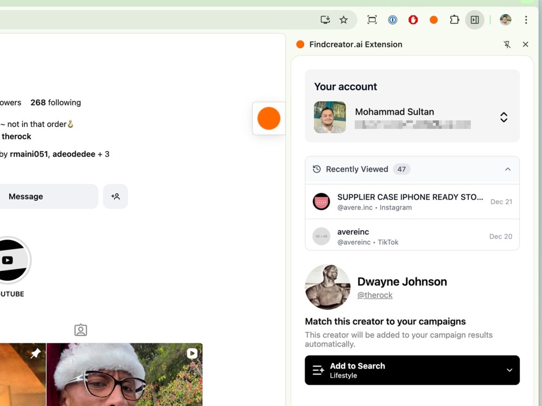Collapse the Recently Viewed section

pos(507,169)
